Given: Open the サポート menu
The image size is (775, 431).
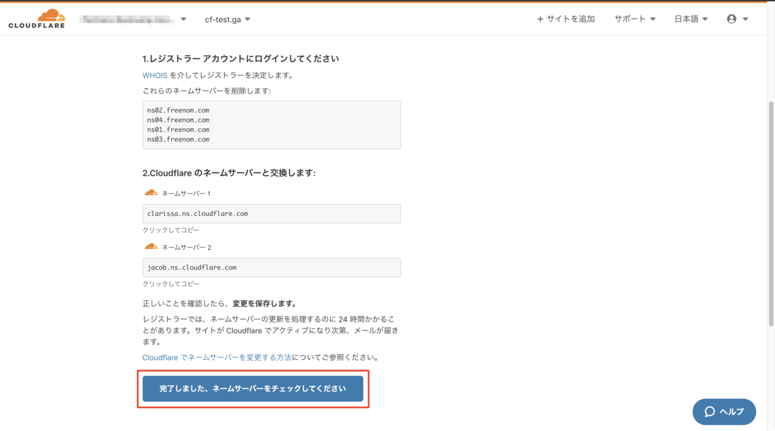Looking at the screenshot, I should [635, 19].
